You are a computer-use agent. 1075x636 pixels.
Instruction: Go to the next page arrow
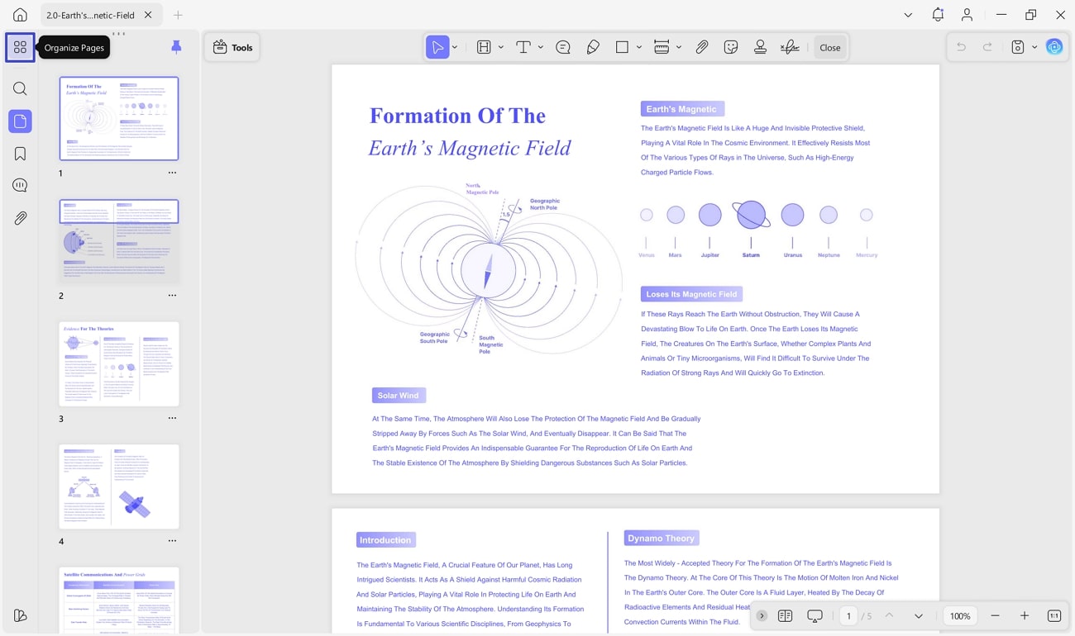[919, 616]
